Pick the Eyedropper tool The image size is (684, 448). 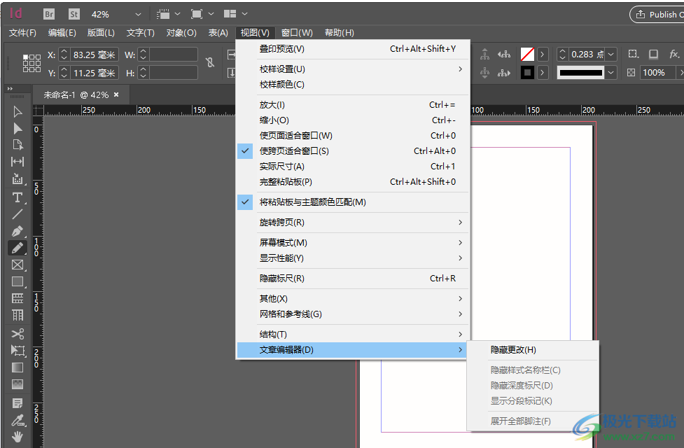click(18, 419)
